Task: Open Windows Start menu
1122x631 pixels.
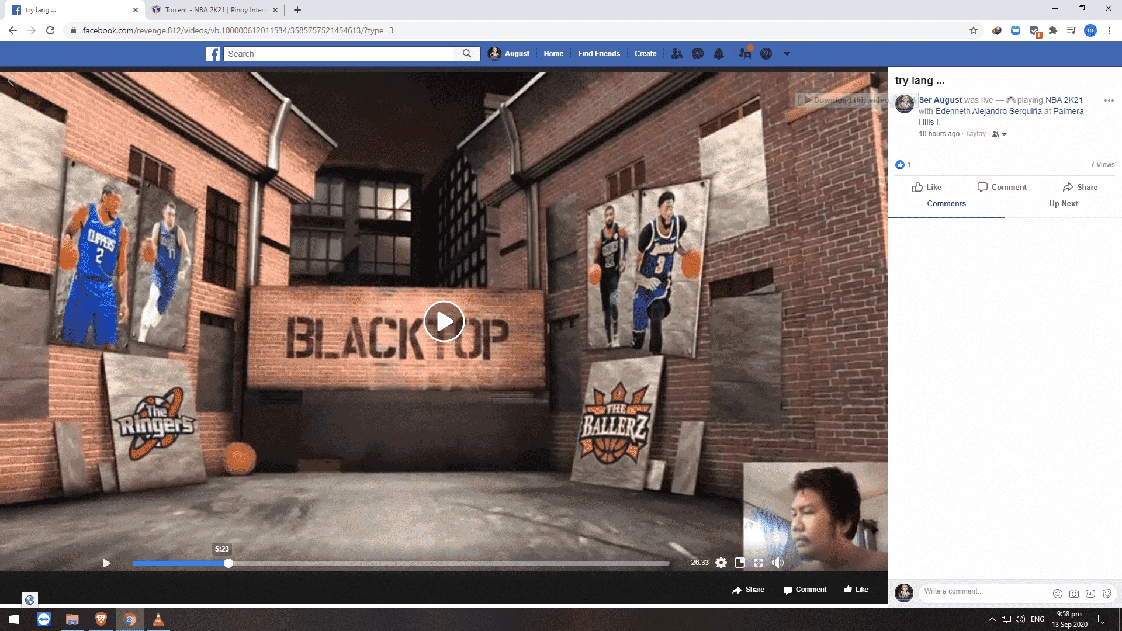Action: (14, 619)
